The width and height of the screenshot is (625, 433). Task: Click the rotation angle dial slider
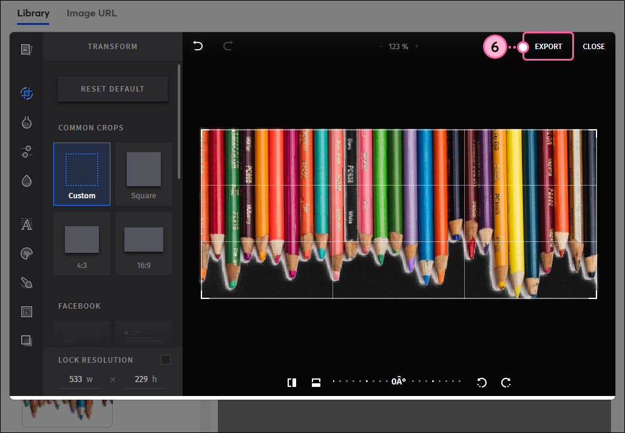click(397, 381)
